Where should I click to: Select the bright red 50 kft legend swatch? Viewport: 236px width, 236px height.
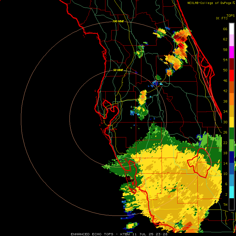pyautogui.click(x=232, y=76)
